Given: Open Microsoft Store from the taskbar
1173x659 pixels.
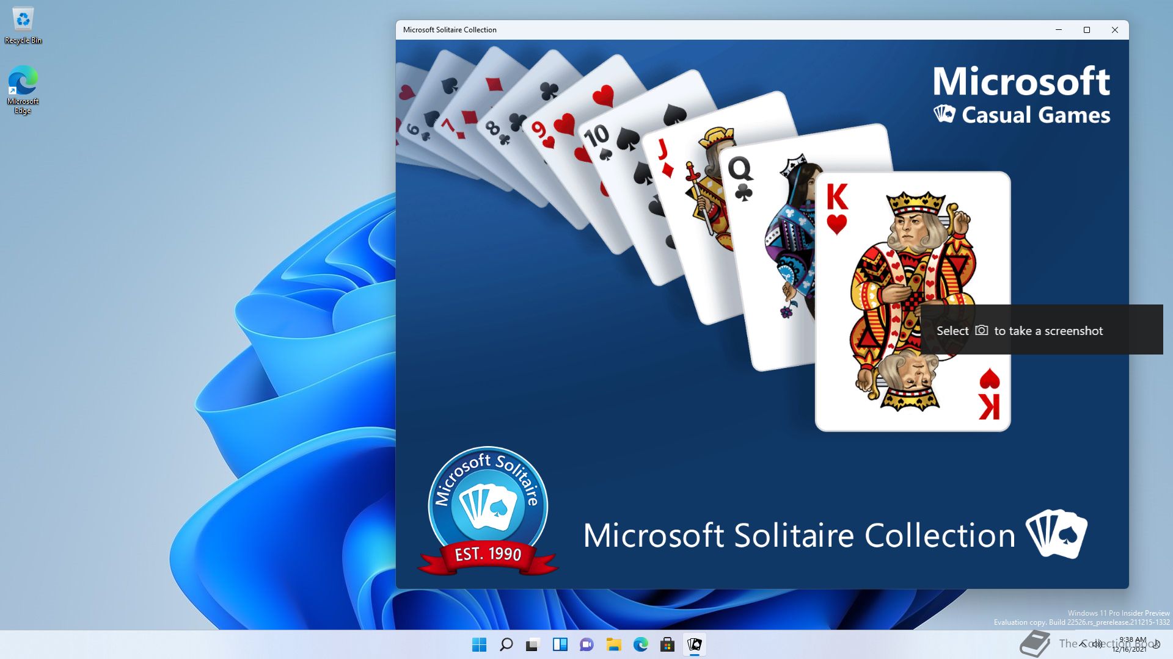Looking at the screenshot, I should click(668, 644).
